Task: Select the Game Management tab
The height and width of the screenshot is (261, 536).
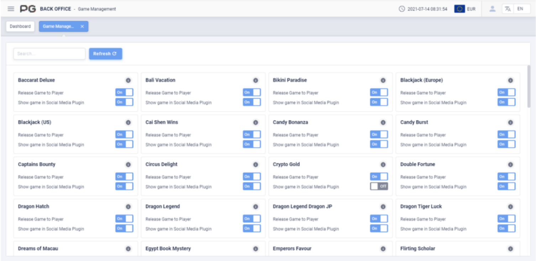Action: [58, 26]
